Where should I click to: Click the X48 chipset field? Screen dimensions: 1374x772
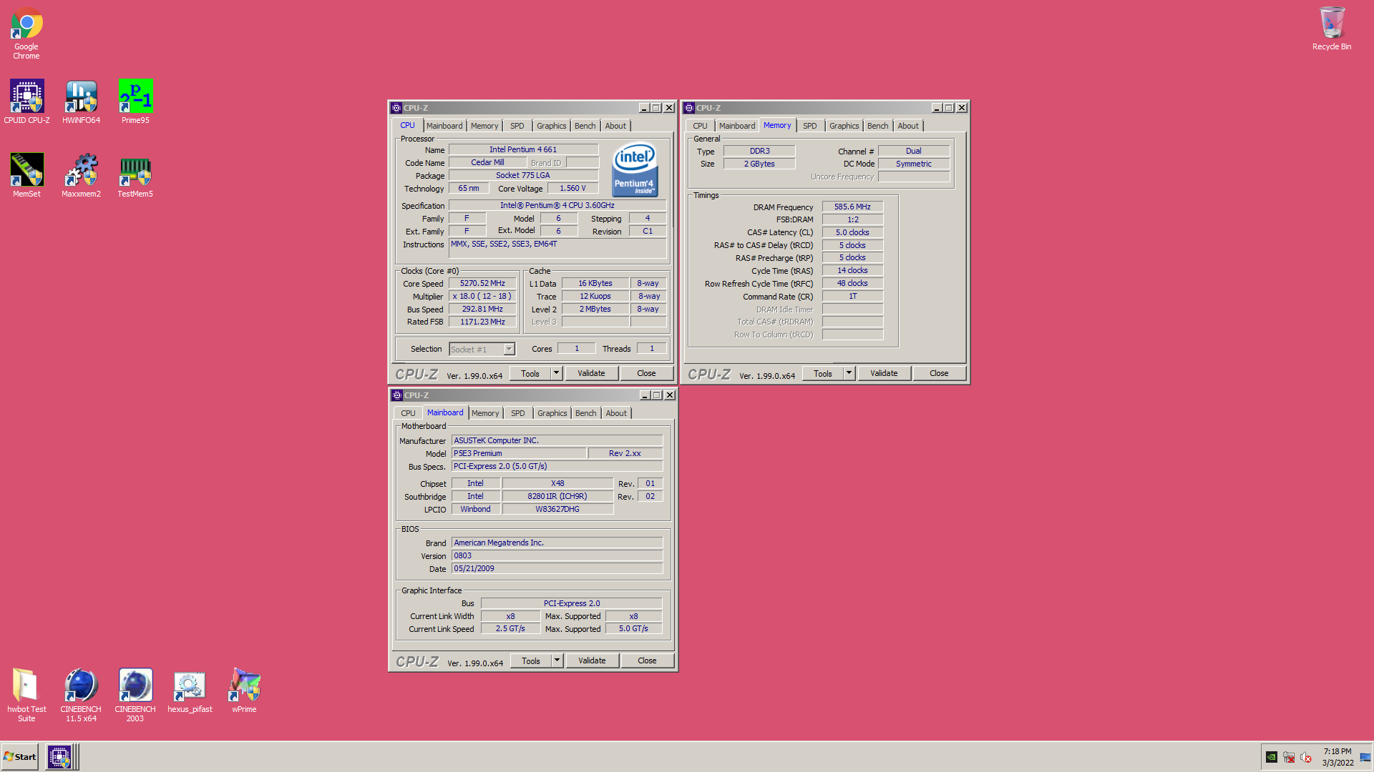557,484
